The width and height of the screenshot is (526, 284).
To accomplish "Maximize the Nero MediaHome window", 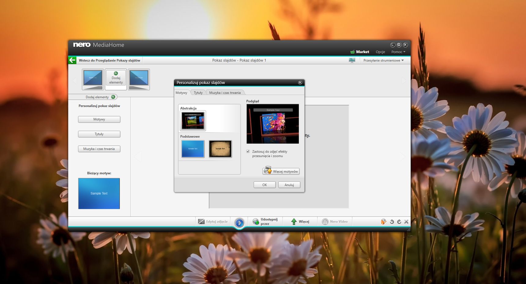I will (399, 45).
